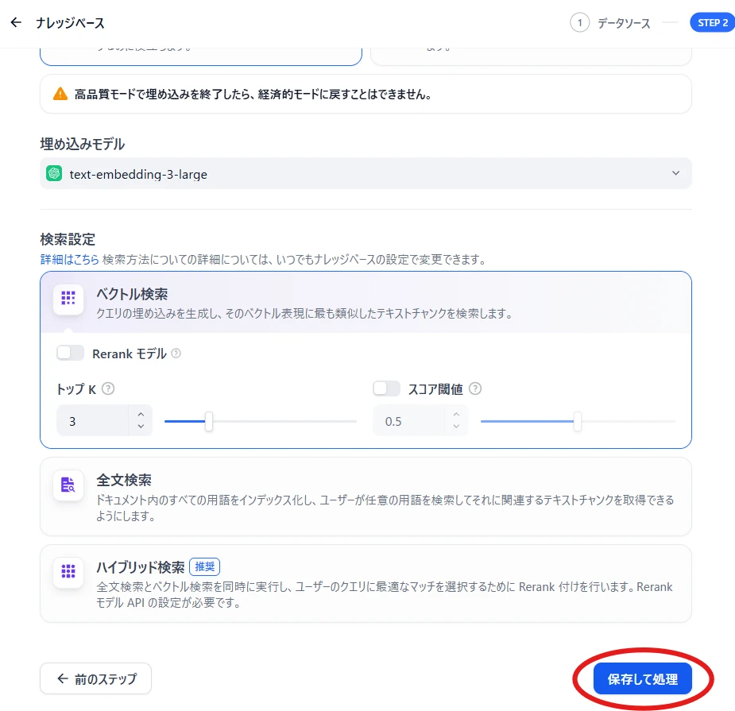The height and width of the screenshot is (711, 735).
Task: Click the ハイブリッド検索 grid icon
Action: click(68, 571)
